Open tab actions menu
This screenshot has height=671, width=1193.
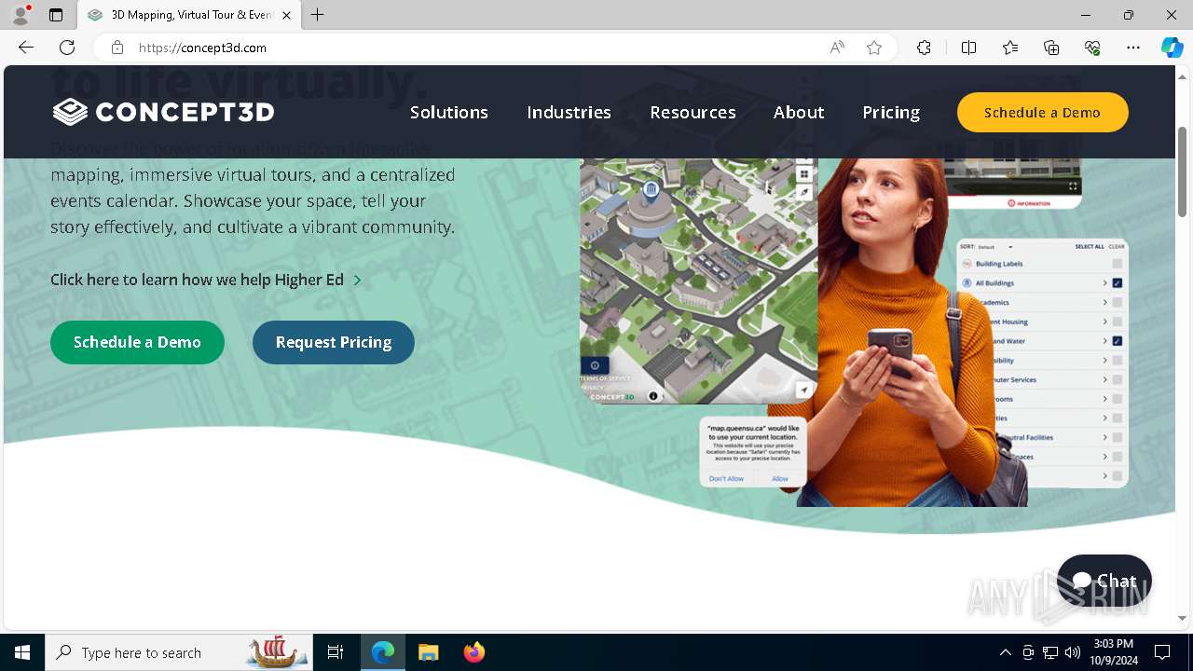(x=56, y=15)
